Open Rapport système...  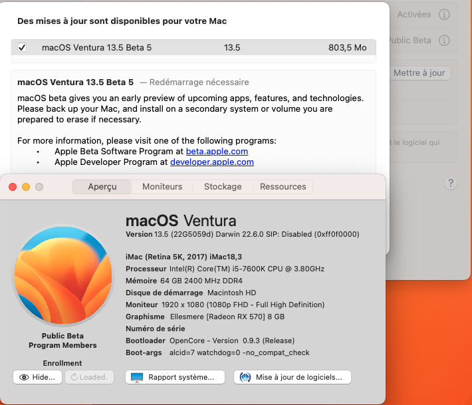(176, 377)
